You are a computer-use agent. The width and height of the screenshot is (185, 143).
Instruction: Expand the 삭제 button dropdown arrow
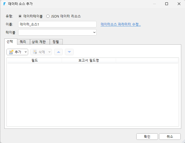(49, 52)
